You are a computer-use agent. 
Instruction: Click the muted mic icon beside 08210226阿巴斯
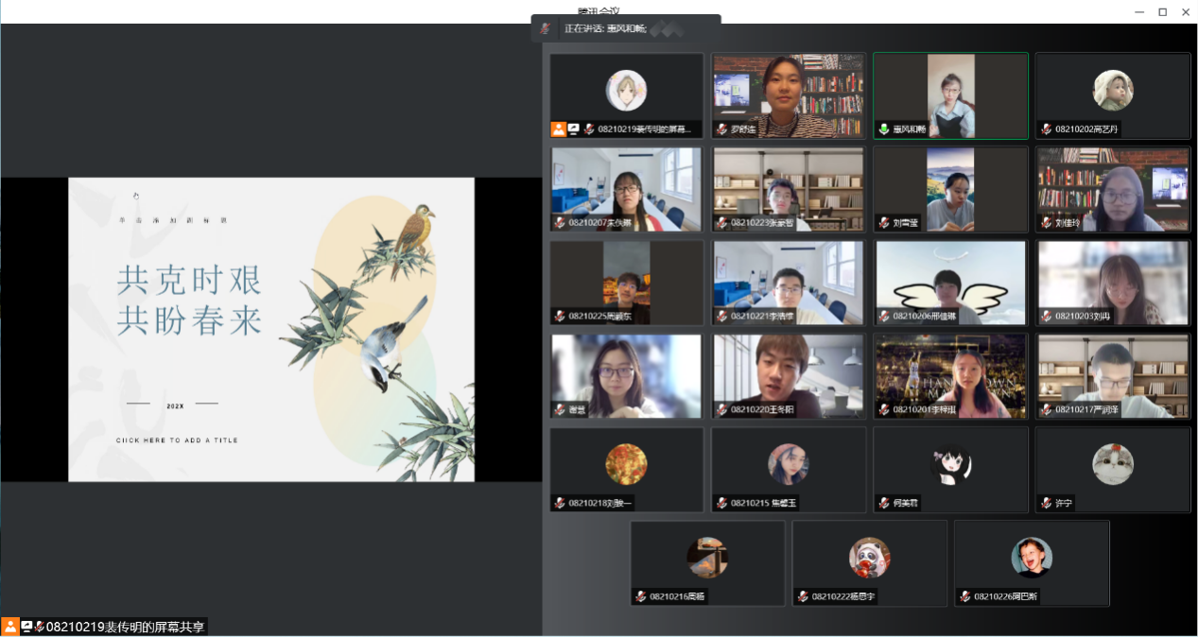tap(964, 596)
